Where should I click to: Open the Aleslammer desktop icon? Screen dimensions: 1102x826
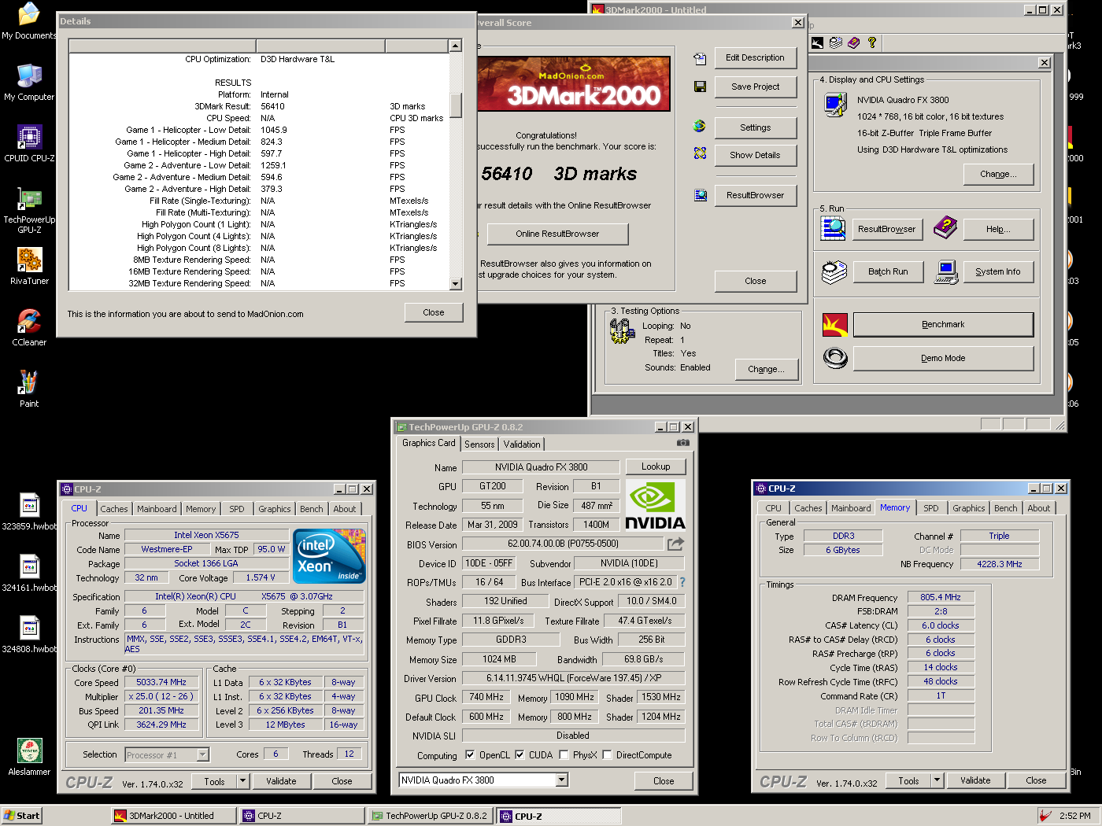point(29,750)
